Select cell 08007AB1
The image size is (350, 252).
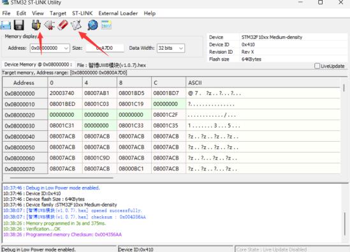(x=99, y=93)
